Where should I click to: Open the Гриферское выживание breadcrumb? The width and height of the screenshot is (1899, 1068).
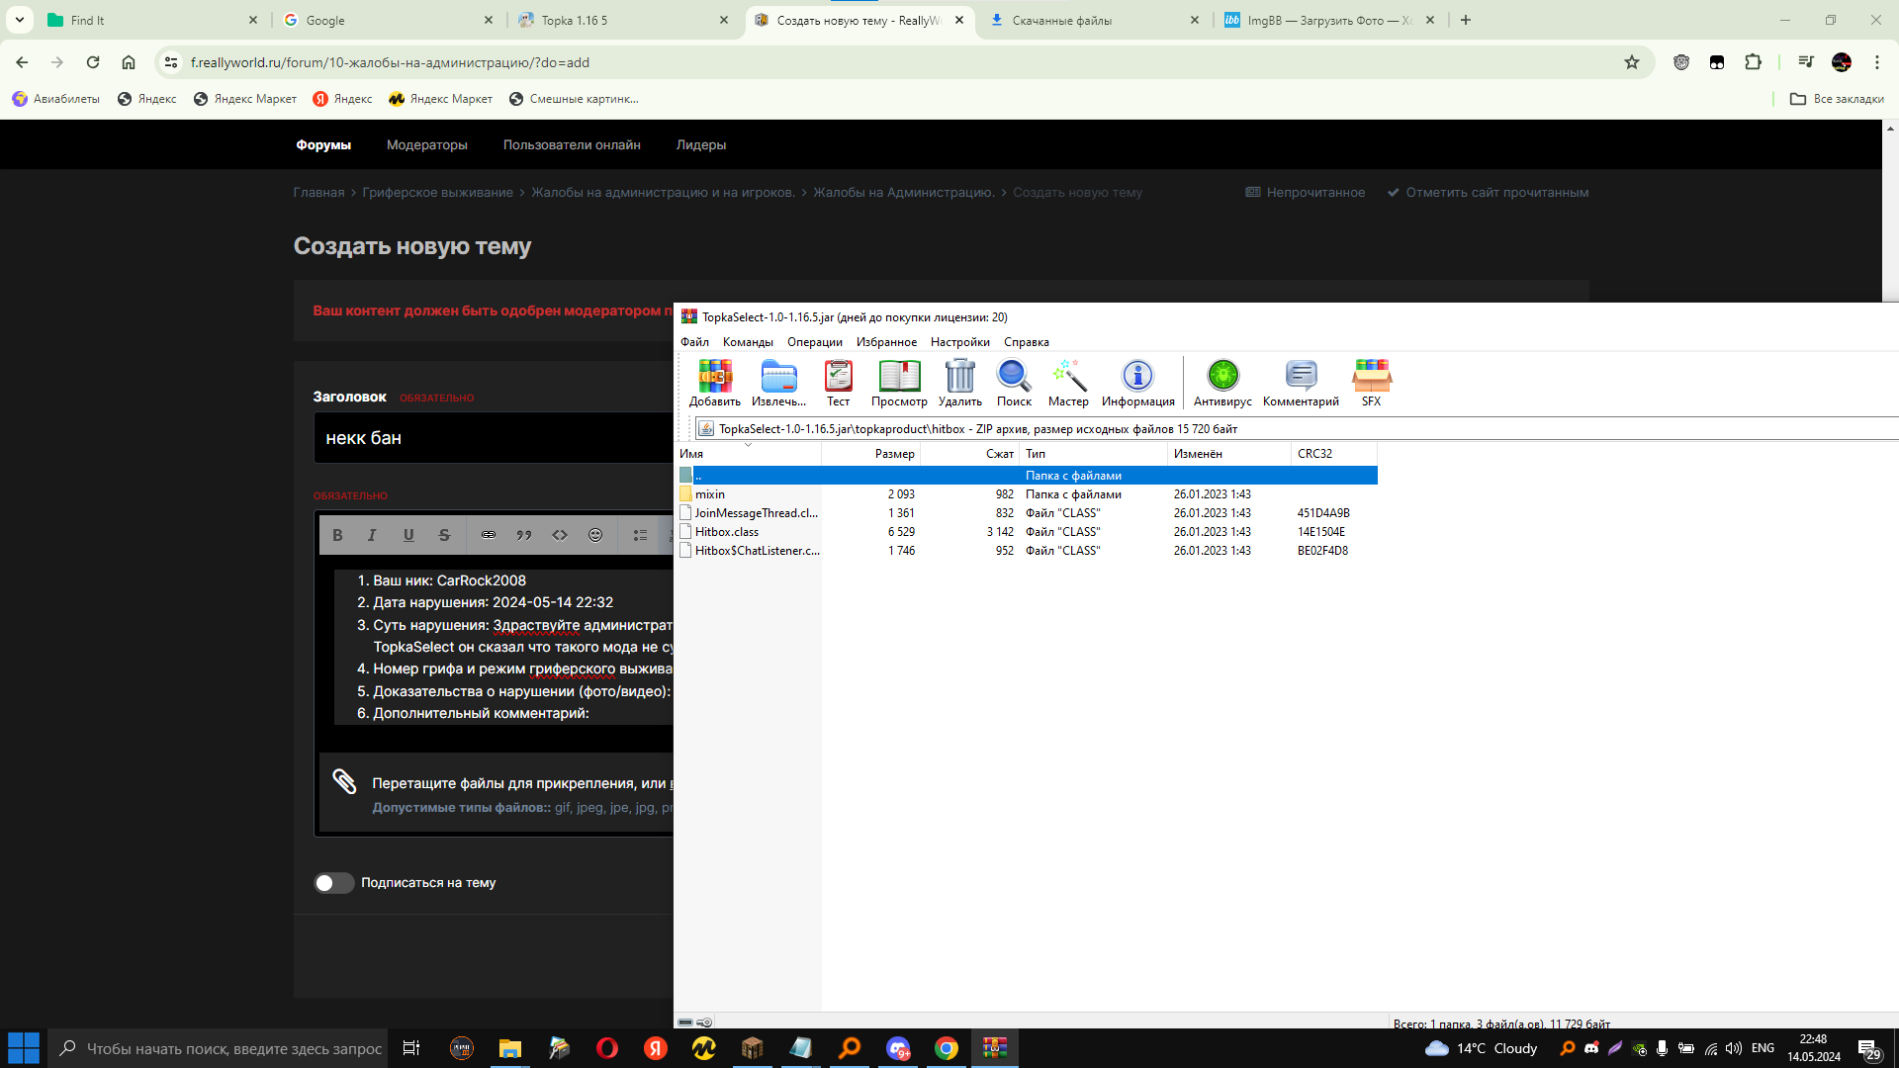tap(437, 193)
